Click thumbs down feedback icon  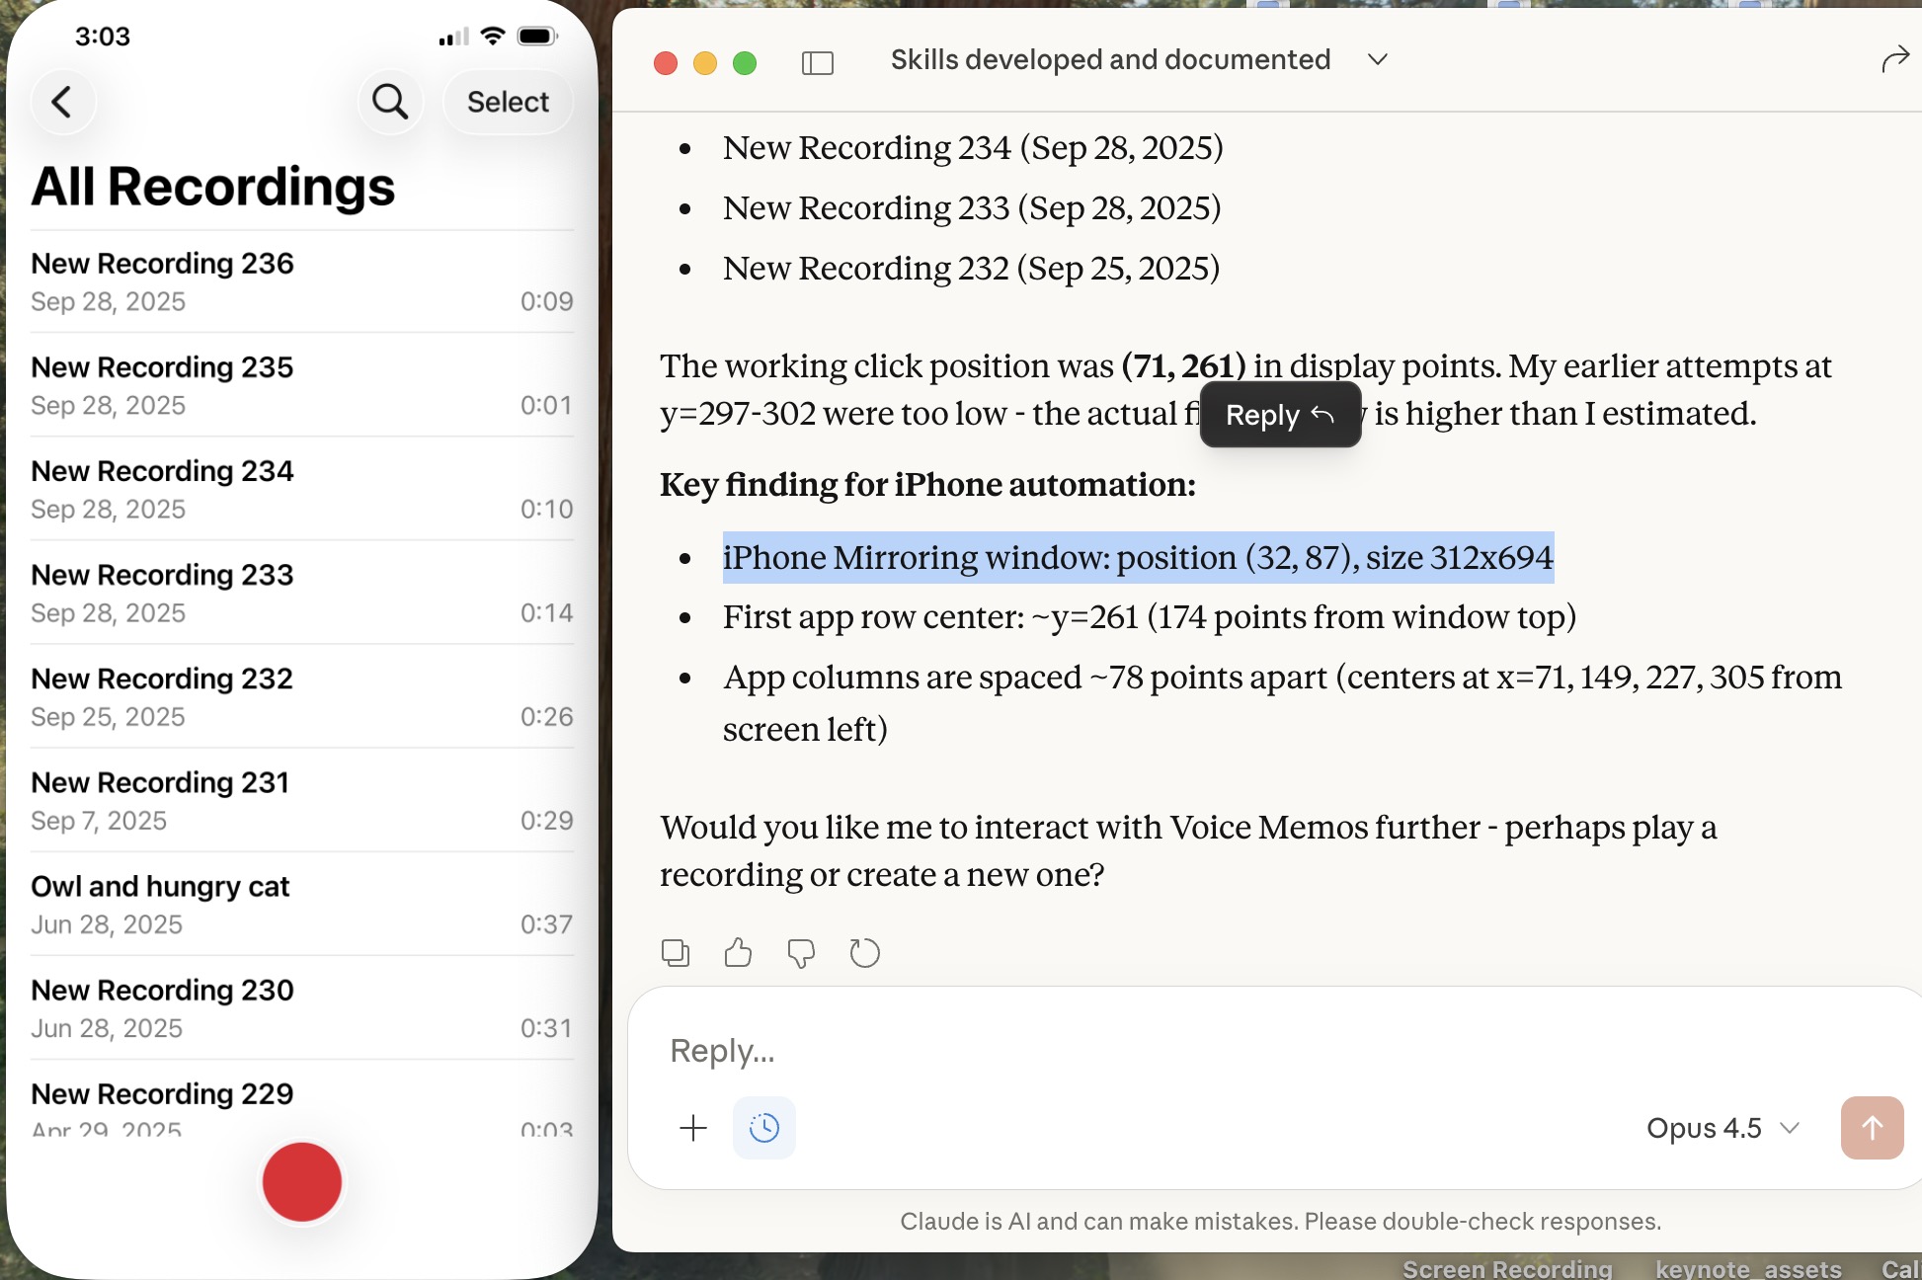(801, 953)
